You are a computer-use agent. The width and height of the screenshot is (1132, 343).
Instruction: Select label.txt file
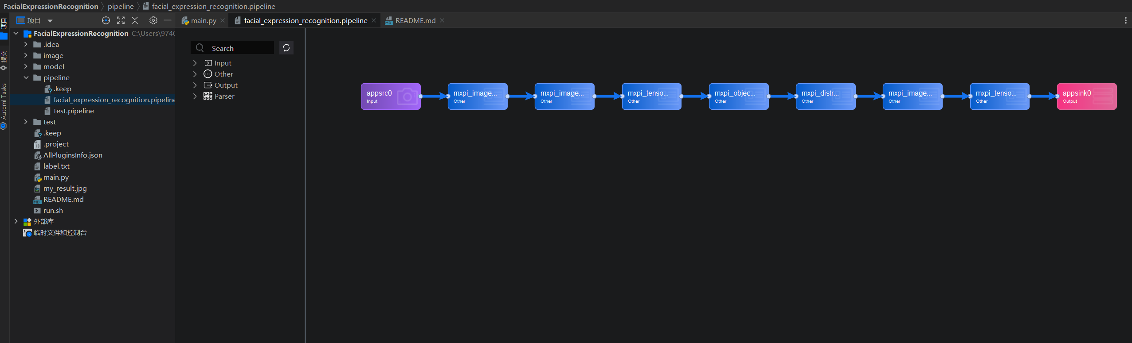56,166
